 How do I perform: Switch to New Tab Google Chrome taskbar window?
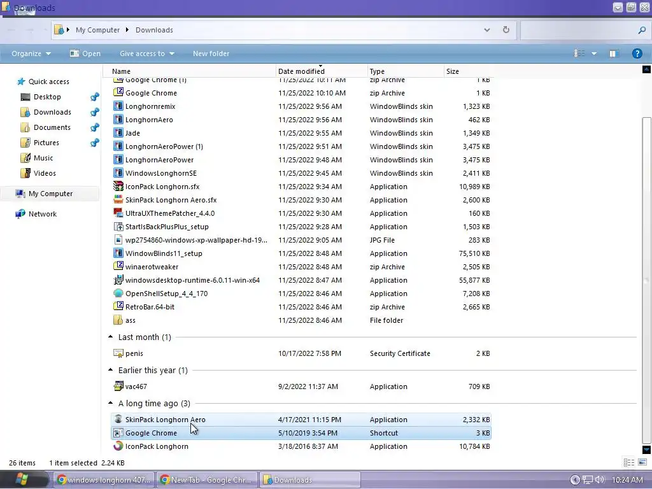207,479
